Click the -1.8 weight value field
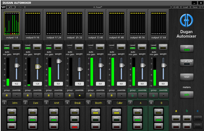Viewport: 204px width, 131px height. (37, 84)
